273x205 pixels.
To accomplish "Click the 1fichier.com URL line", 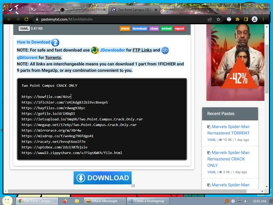I will 65,102.
